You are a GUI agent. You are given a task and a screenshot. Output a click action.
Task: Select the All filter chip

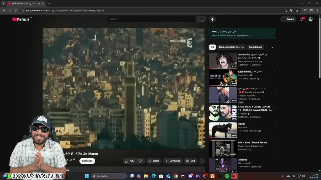coord(212,47)
